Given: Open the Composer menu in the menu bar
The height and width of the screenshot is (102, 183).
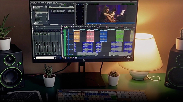Looking at the screenshot, I should click(42, 3).
